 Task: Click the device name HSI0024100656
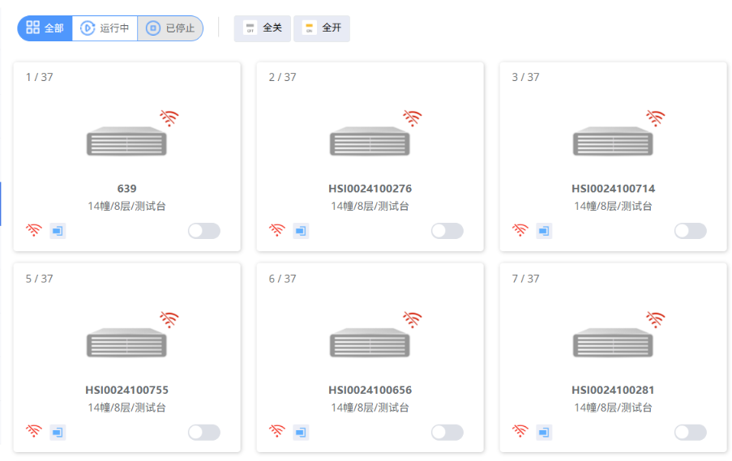pyautogui.click(x=370, y=391)
